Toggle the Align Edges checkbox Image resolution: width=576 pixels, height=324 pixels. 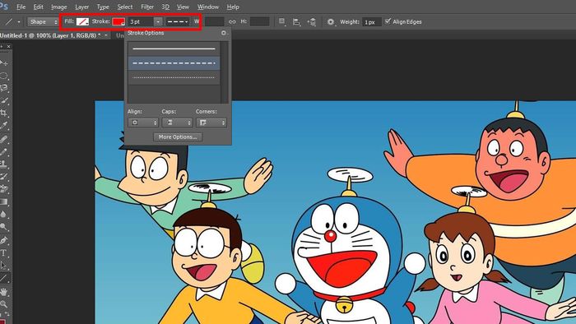(x=388, y=21)
